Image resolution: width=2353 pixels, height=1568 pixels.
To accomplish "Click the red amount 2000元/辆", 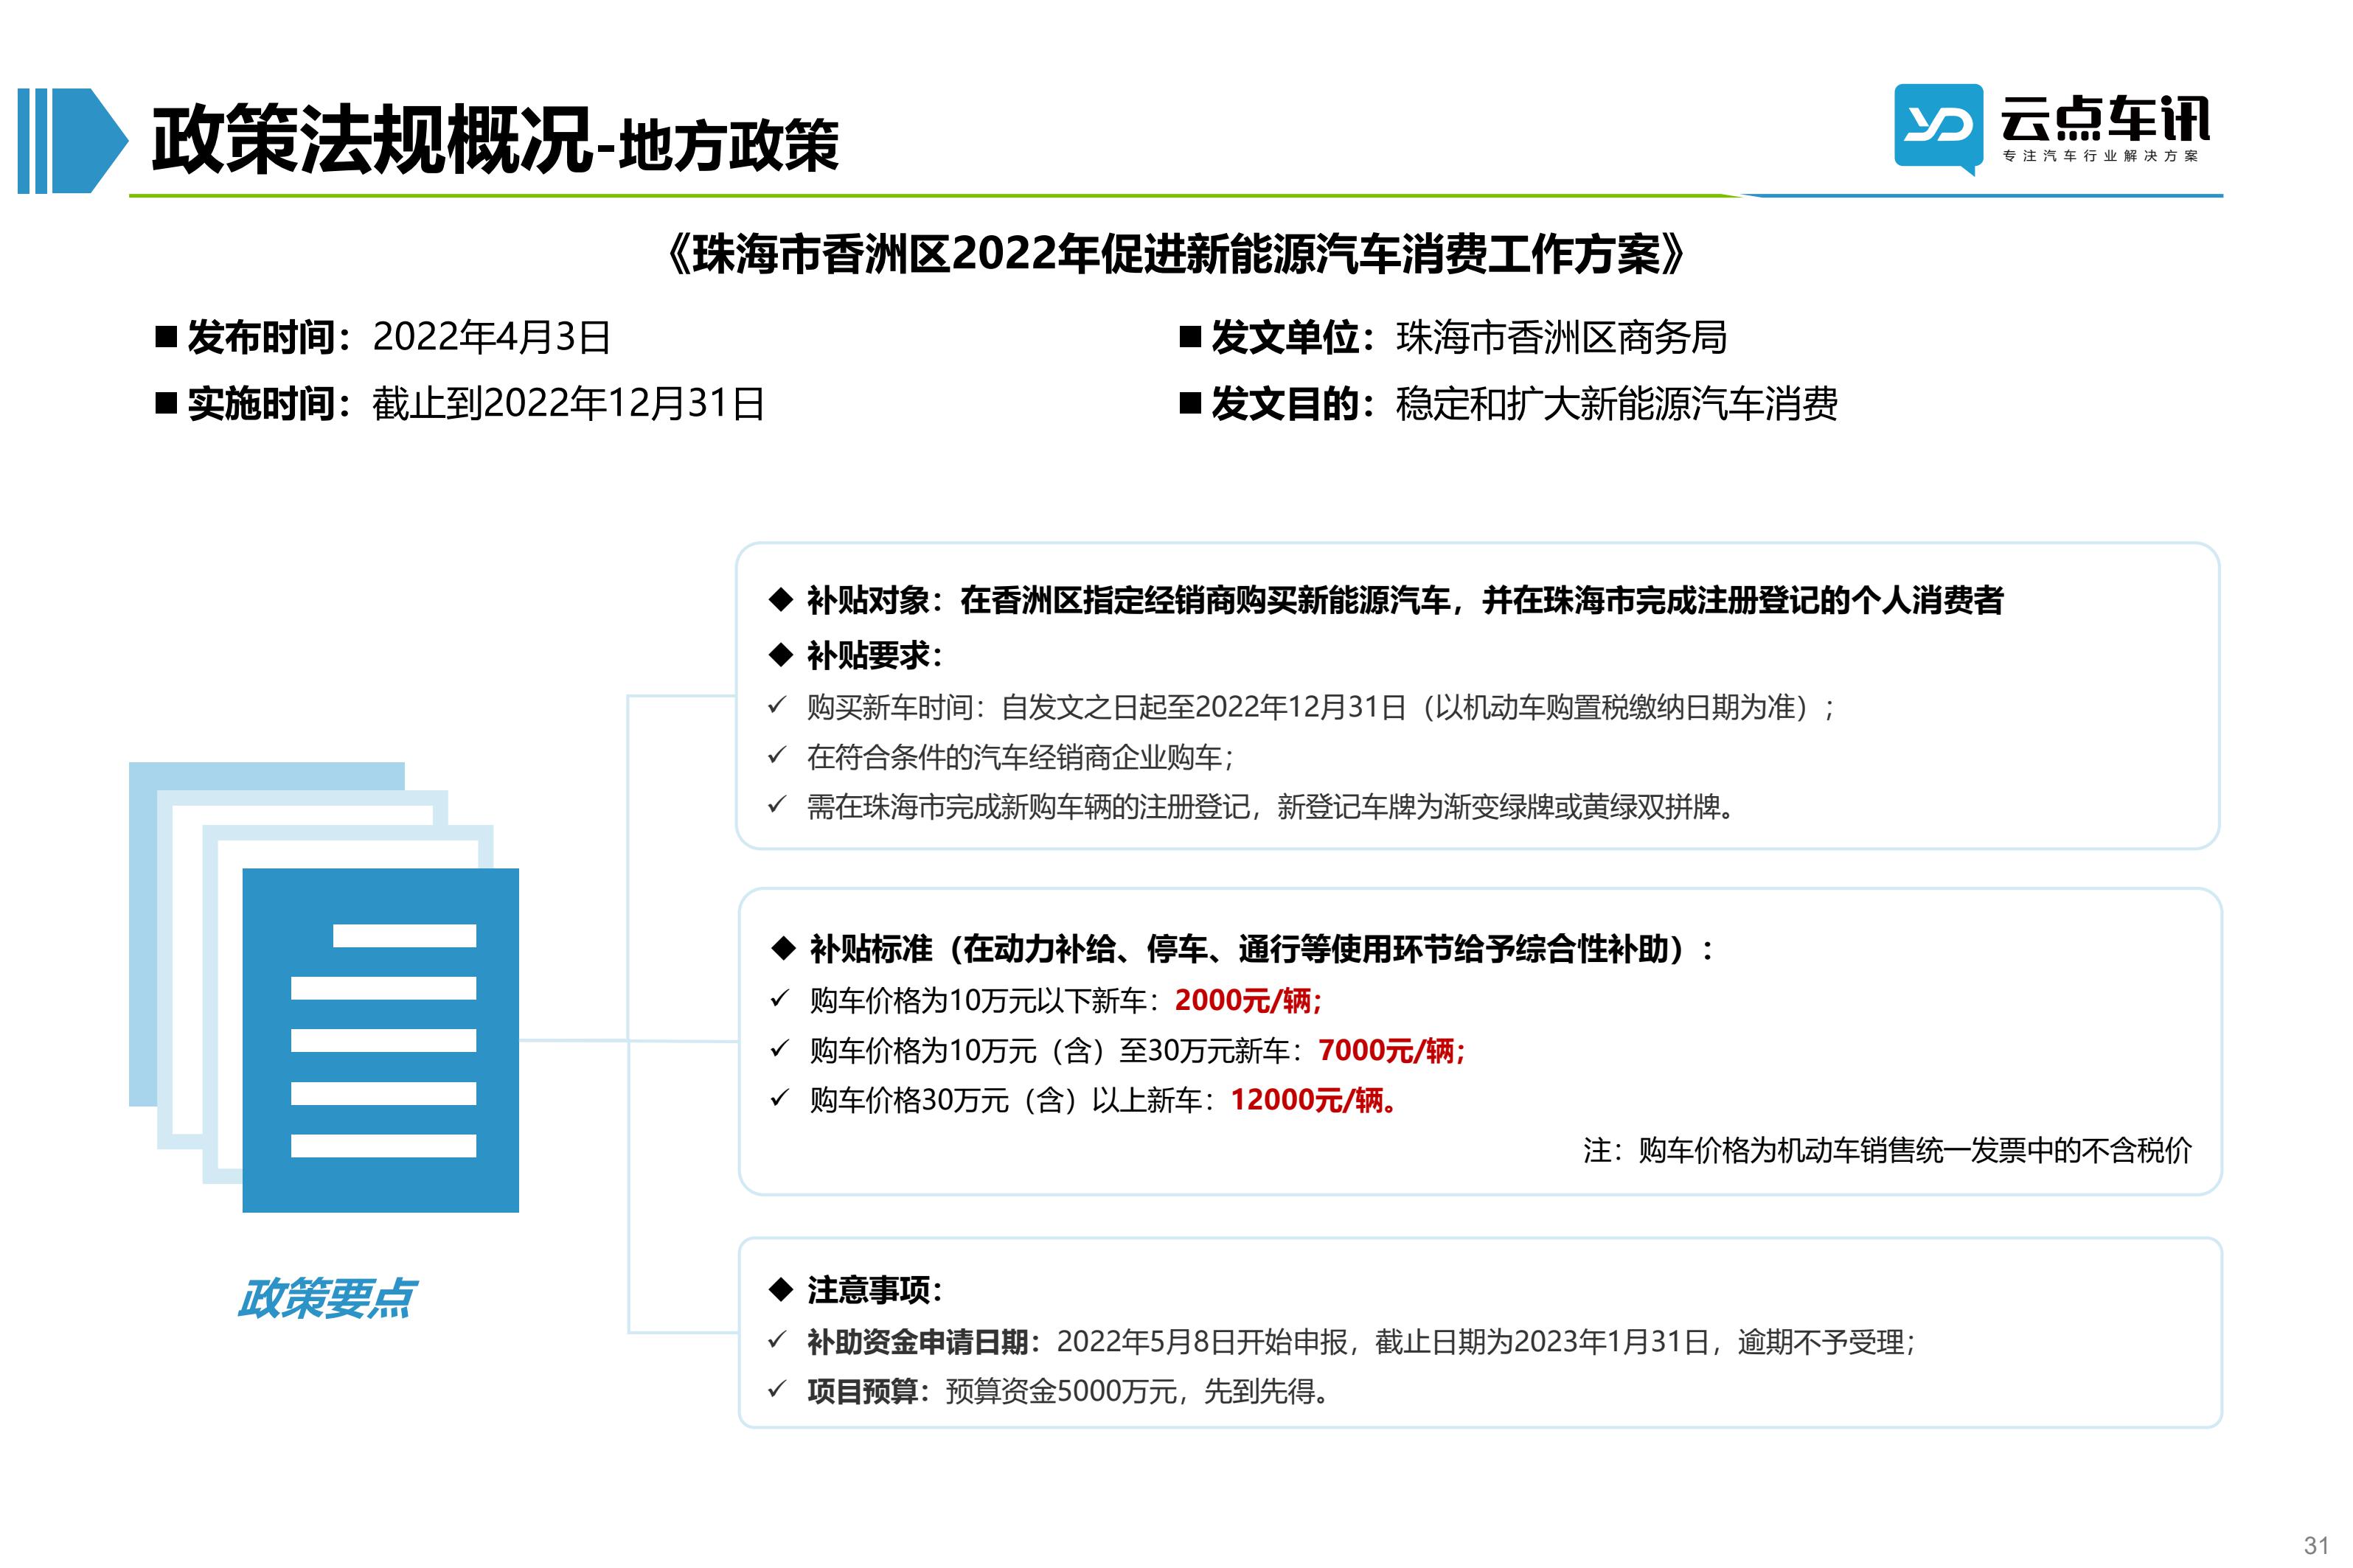I will [1248, 1000].
